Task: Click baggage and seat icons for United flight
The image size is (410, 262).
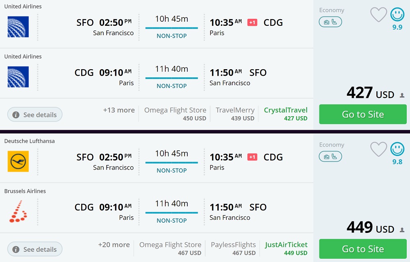Action: pyautogui.click(x=330, y=22)
